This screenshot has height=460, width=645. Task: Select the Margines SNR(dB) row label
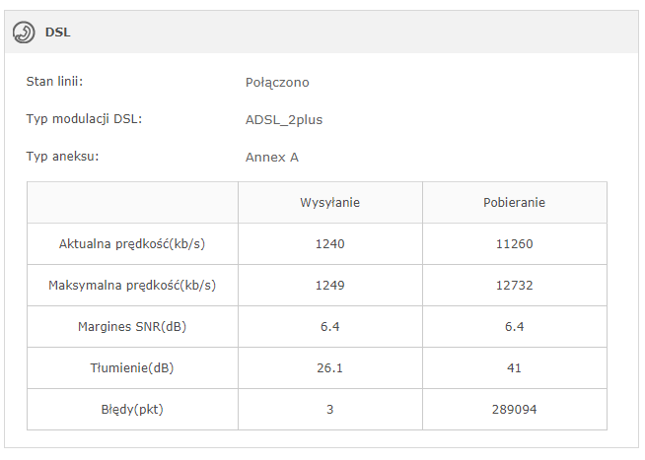click(x=132, y=327)
